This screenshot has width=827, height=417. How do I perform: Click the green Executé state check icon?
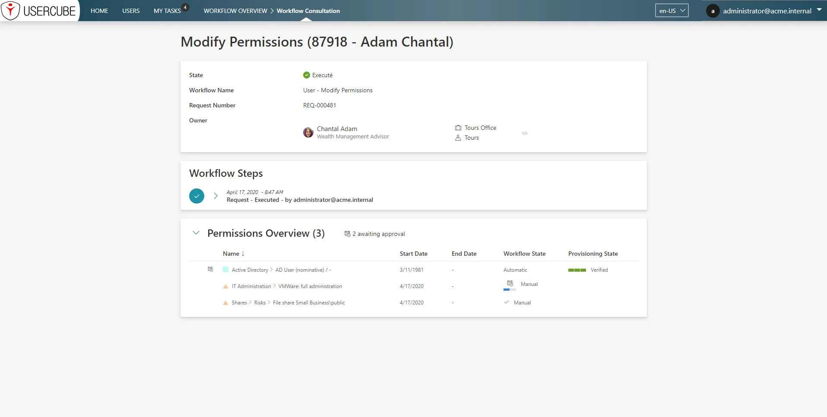pyautogui.click(x=307, y=75)
